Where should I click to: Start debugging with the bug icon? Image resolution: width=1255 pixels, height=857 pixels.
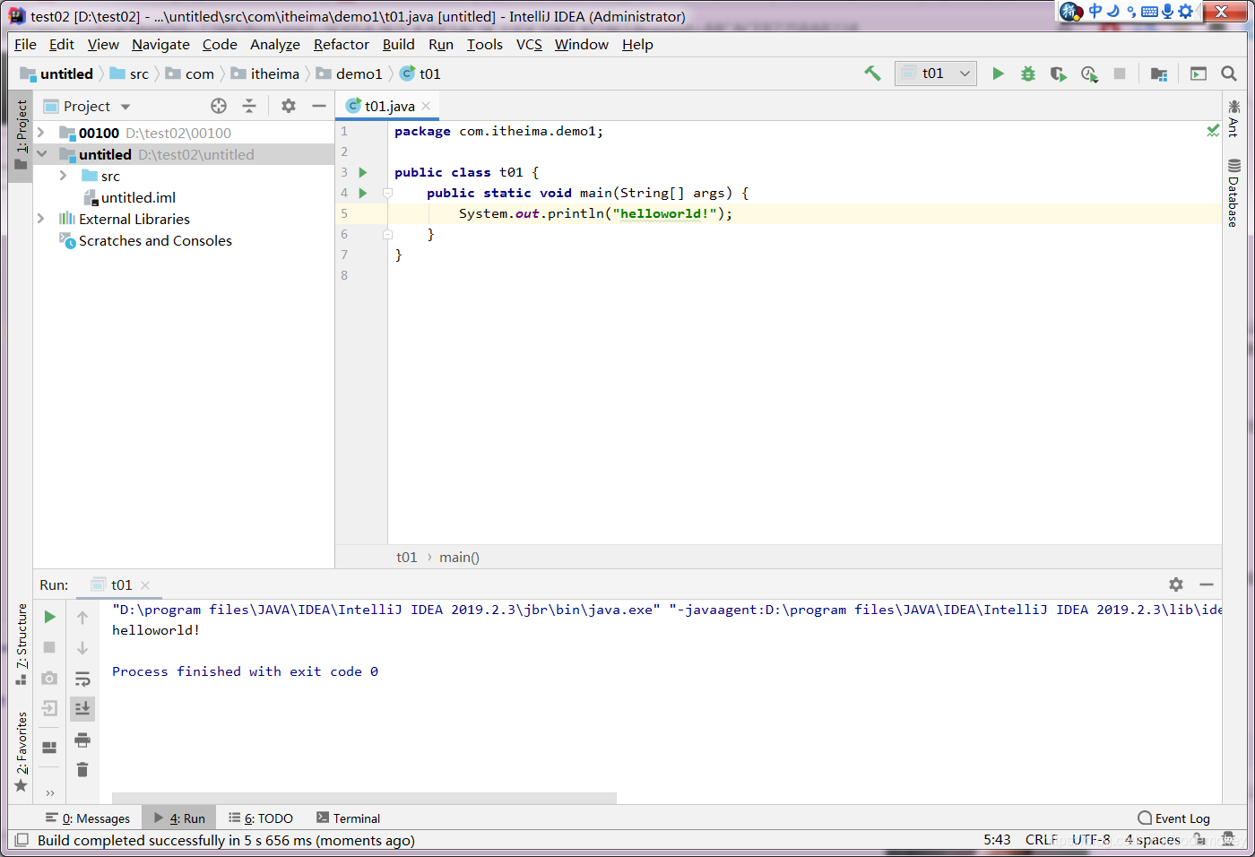1028,74
